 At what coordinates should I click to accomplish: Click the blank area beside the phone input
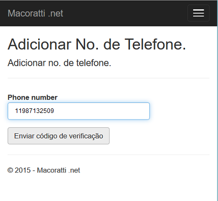[180, 111]
